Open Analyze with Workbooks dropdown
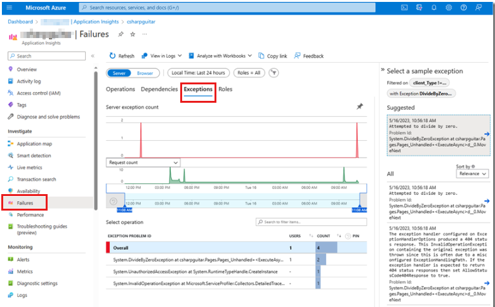Image resolution: width=495 pixels, height=307 pixels. (224, 56)
